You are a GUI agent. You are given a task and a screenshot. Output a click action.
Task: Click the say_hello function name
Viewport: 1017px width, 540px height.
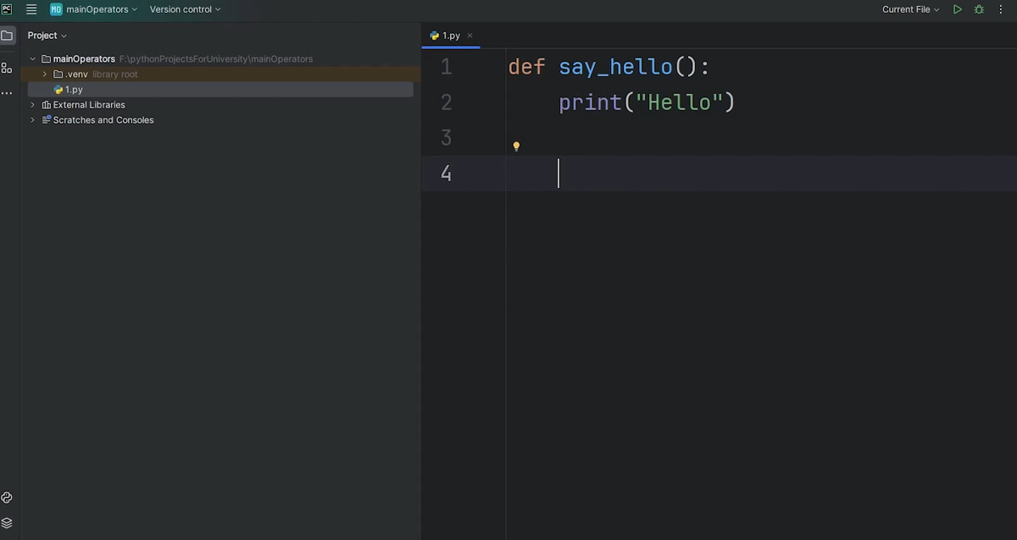(615, 67)
